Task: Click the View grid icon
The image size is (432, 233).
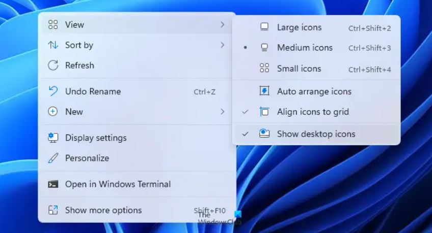Action: pyautogui.click(x=53, y=24)
